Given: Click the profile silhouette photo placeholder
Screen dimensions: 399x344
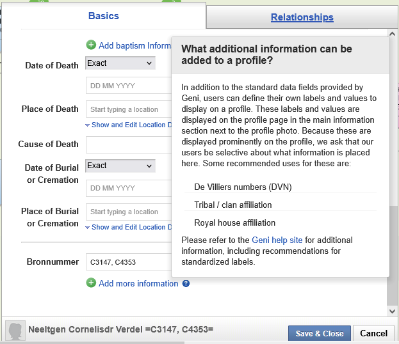Looking at the screenshot, I should 15,331.
